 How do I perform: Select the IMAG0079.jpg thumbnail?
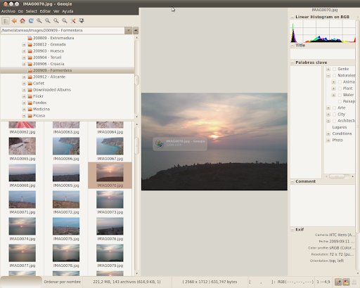point(110,253)
